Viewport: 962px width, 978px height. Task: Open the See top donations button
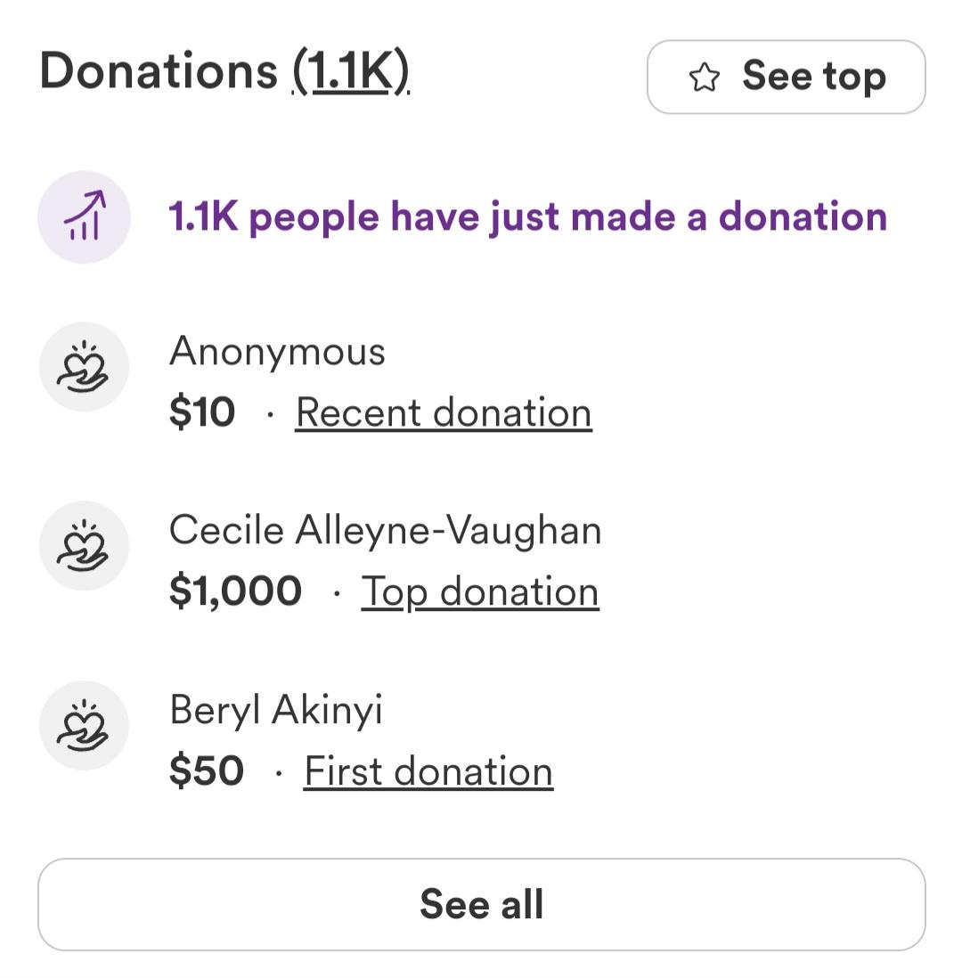pos(786,77)
